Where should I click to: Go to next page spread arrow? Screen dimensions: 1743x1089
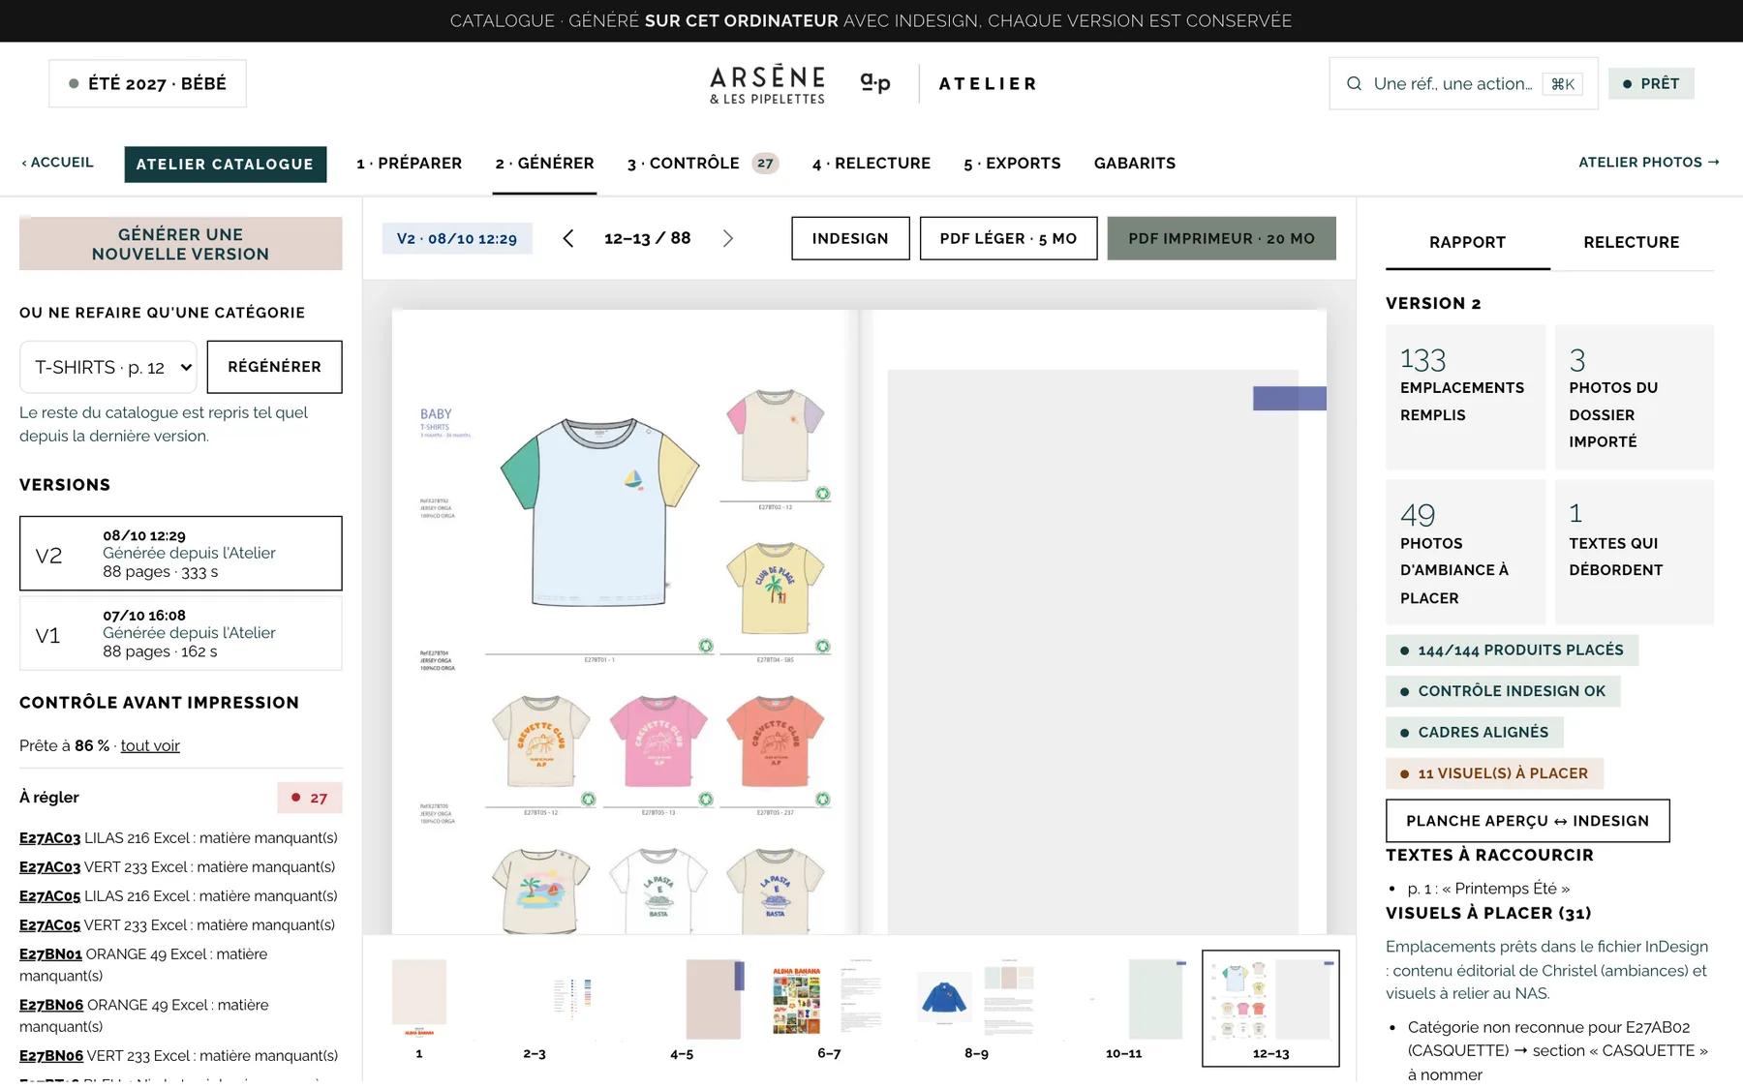[728, 238]
